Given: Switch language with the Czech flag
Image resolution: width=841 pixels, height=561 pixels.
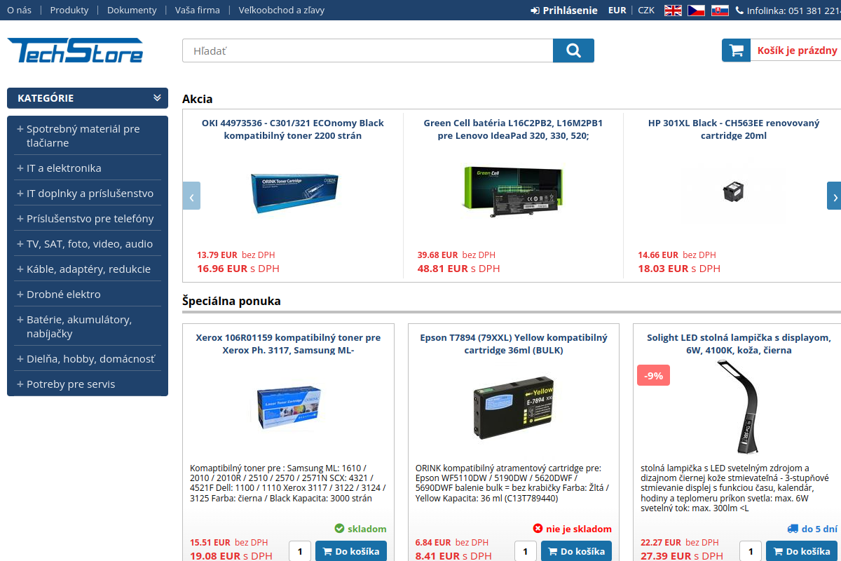Looking at the screenshot, I should pyautogui.click(x=696, y=11).
